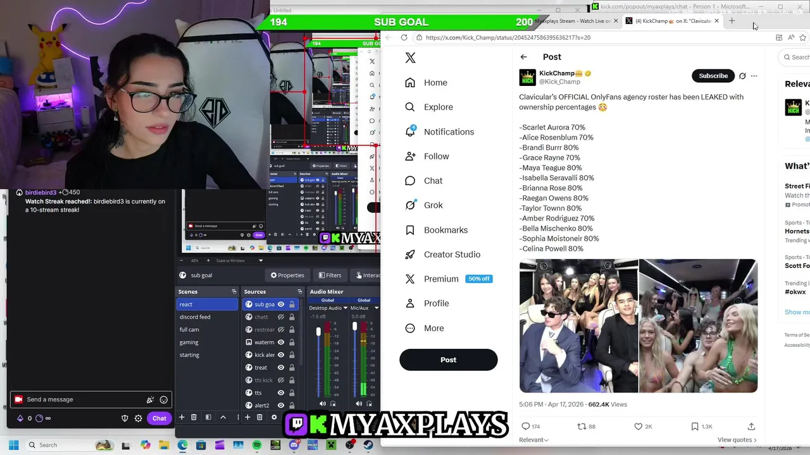The image size is (810, 455).
Task: Hide the alert2 source eye icon
Action: click(x=281, y=405)
